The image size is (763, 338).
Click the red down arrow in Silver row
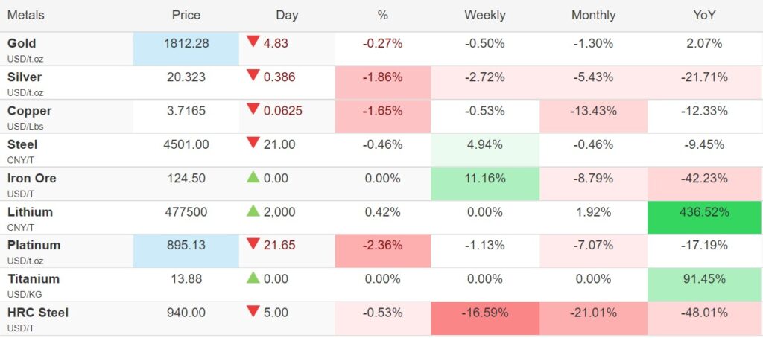pos(253,75)
